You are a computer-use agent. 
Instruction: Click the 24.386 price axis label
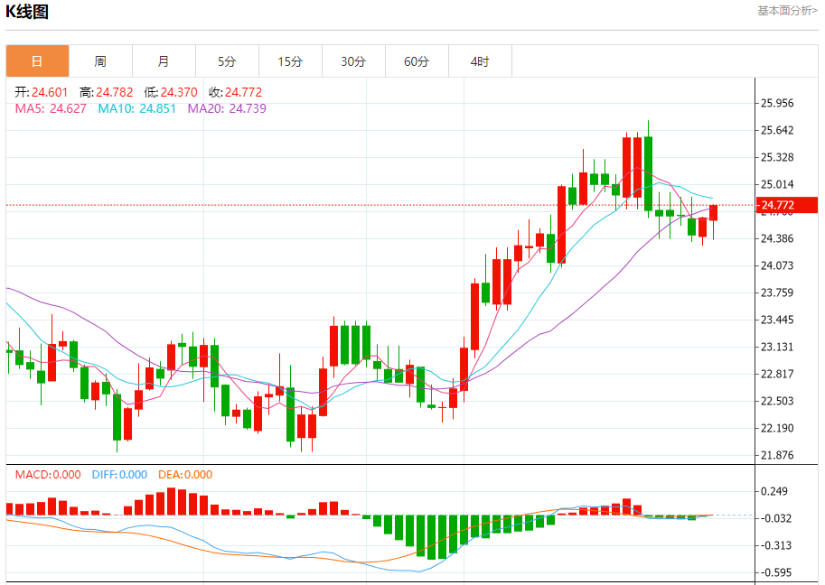777,238
